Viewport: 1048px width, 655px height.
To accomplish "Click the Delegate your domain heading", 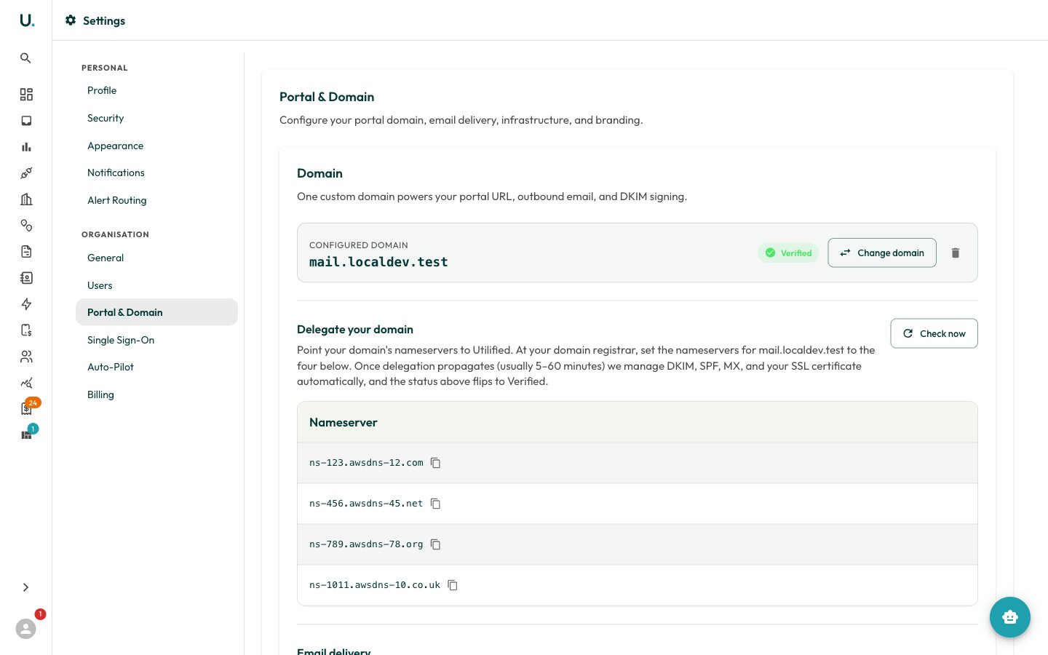I will tap(355, 330).
